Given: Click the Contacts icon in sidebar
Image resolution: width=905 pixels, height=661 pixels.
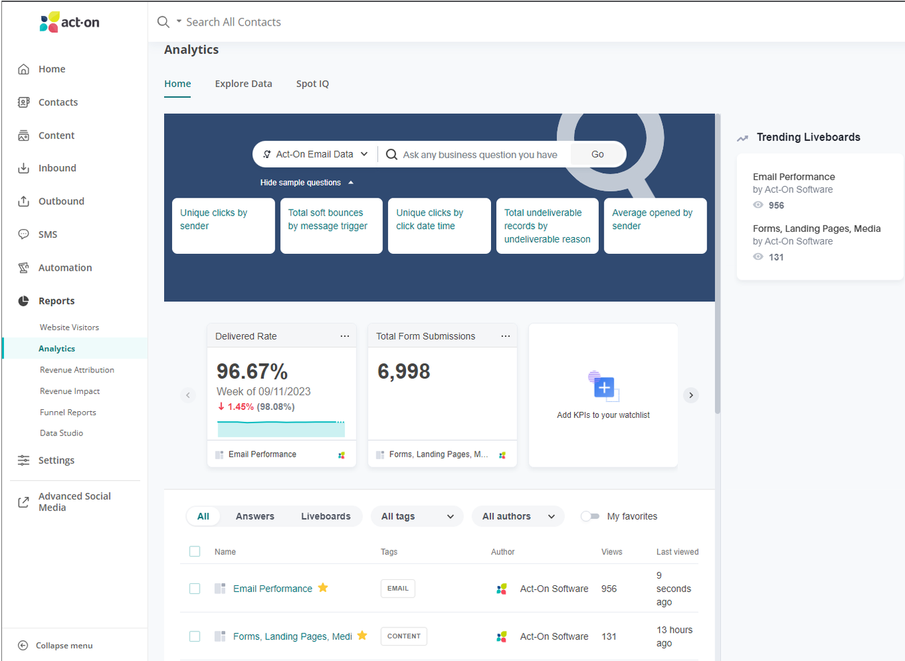Looking at the screenshot, I should coord(23,102).
